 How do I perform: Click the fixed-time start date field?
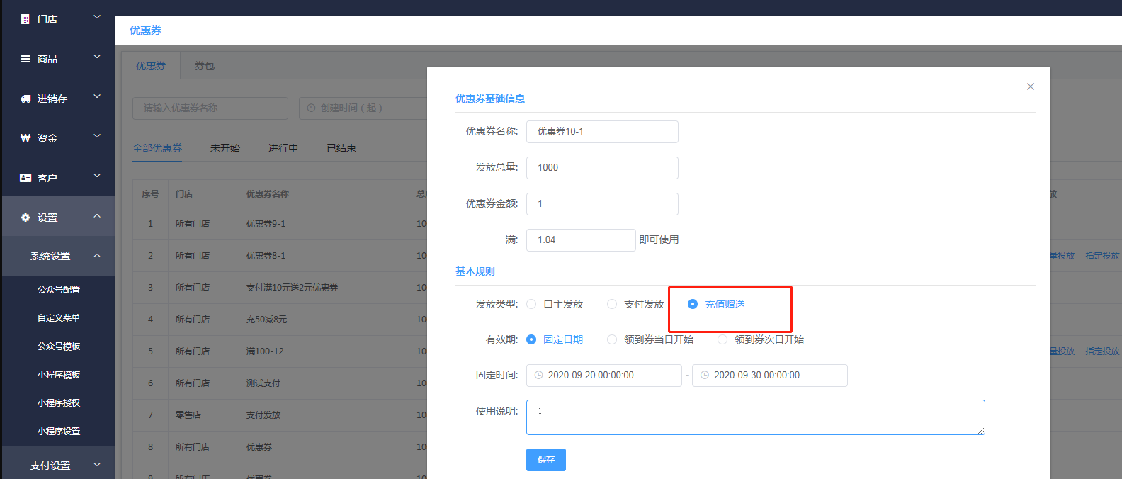point(604,376)
